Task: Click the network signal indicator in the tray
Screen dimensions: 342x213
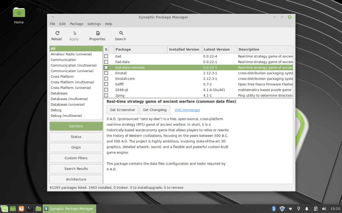Action: [x=290, y=209]
